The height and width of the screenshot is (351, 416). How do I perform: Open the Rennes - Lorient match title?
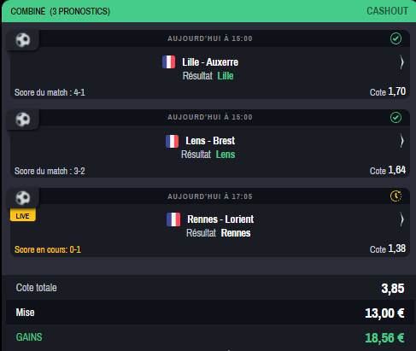[x=220, y=219]
